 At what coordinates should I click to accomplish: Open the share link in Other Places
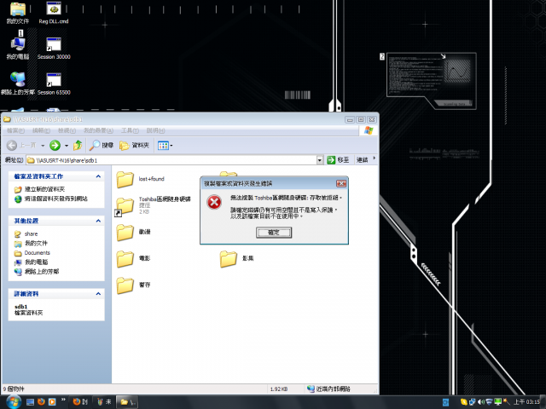[31, 234]
